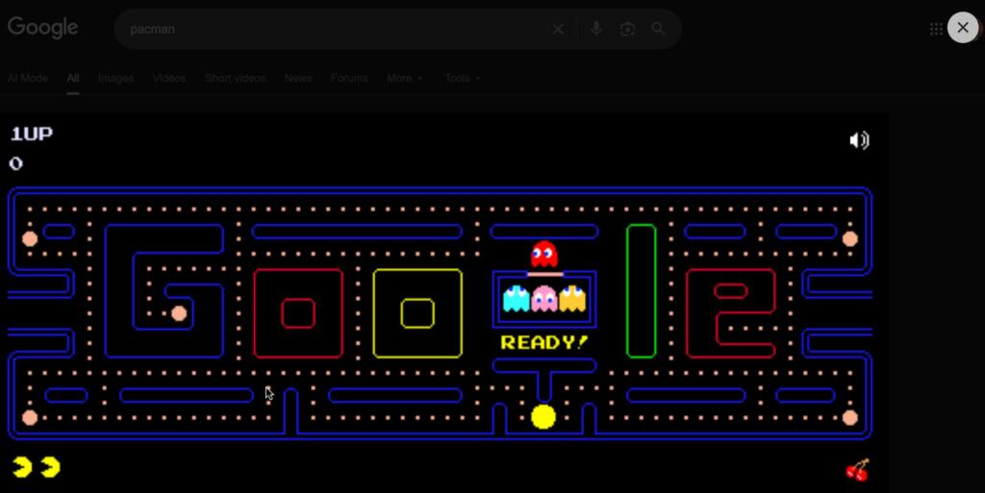985x493 pixels.
Task: Clear the search box text
Action: (558, 29)
